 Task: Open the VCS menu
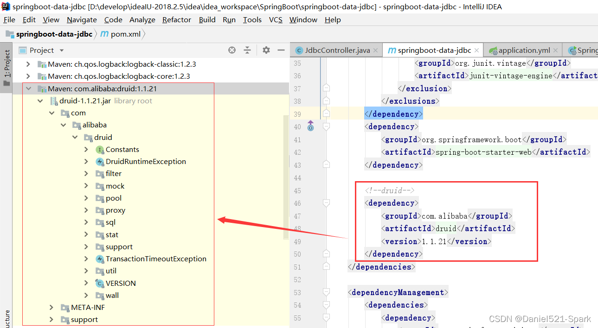[276, 19]
